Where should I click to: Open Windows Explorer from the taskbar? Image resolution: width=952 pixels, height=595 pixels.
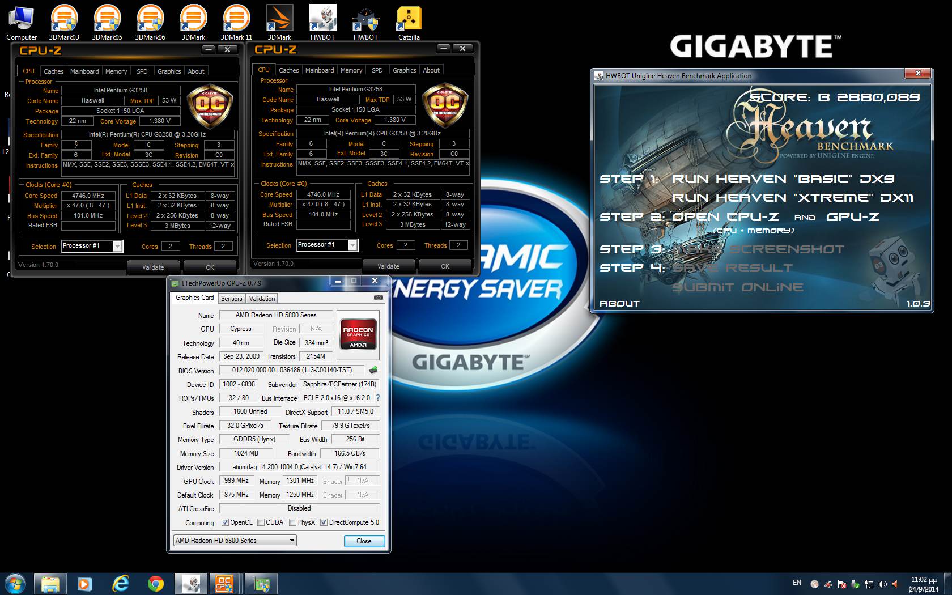click(50, 584)
